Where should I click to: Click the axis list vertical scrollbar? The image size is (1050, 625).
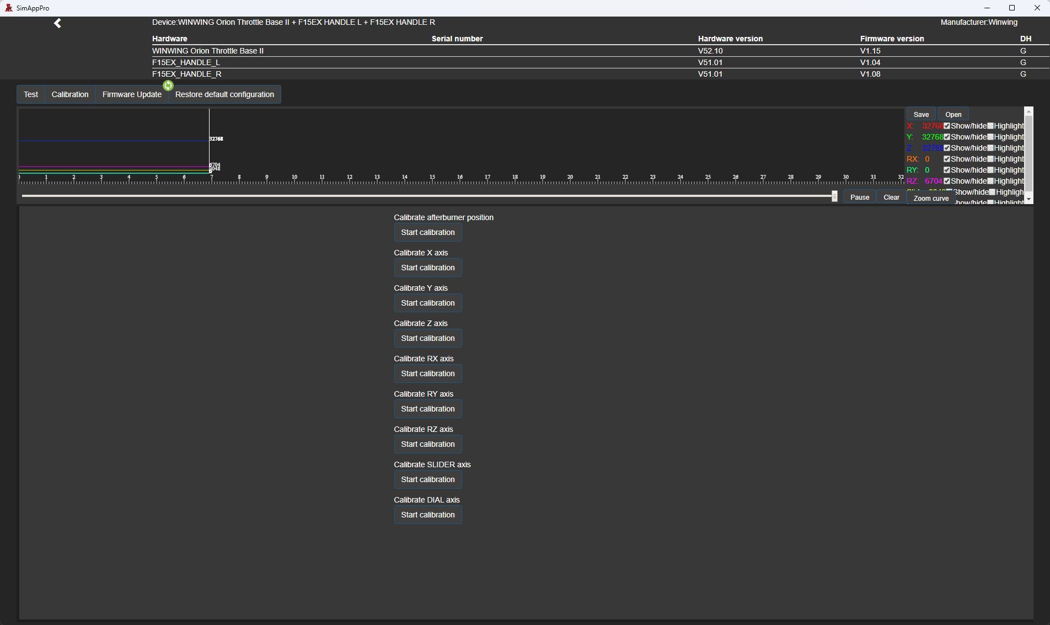coord(1028,154)
